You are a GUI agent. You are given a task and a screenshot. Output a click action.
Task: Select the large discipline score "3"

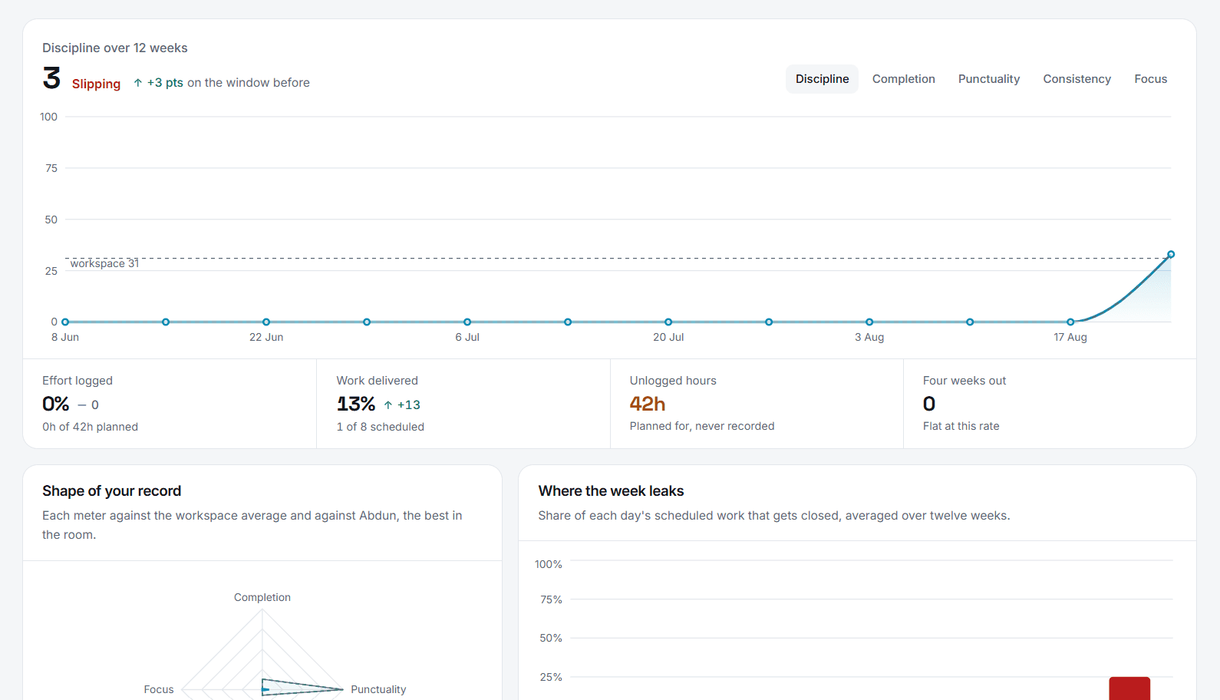coord(51,78)
